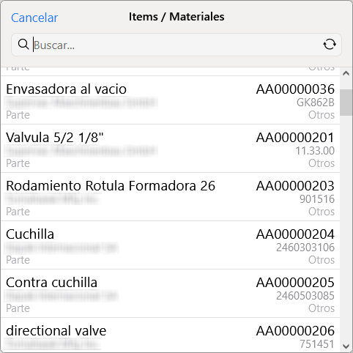
Task: Click item code AA00000205
Action: pyautogui.click(x=295, y=283)
